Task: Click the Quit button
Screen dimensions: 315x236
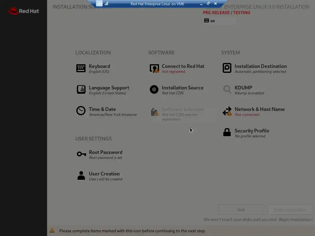Action: tap(241, 210)
